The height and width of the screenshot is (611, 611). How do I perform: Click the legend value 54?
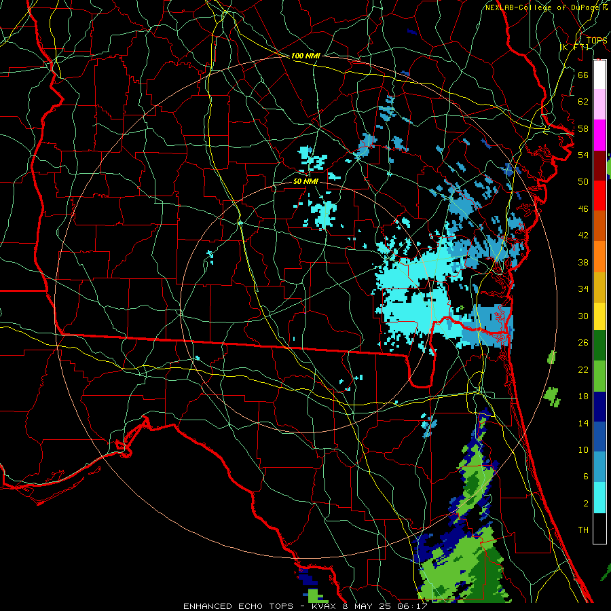(x=583, y=155)
